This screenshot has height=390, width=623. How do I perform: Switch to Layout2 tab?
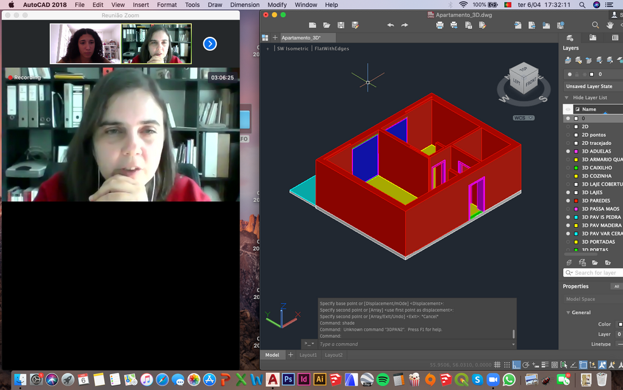333,355
